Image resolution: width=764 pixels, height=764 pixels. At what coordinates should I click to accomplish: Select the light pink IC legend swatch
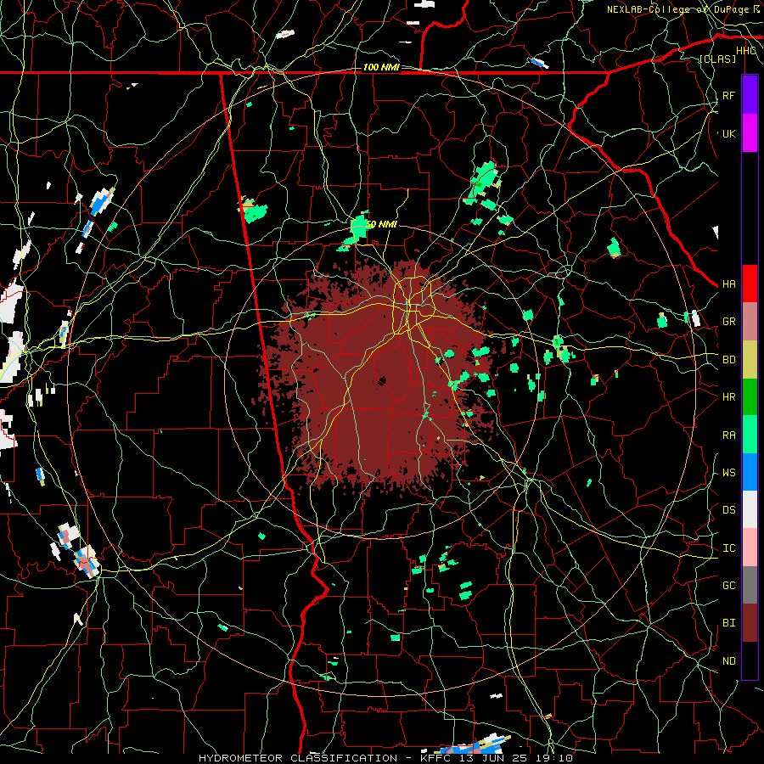[x=750, y=548]
